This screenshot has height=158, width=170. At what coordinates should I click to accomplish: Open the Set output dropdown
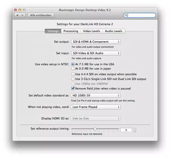click(96, 42)
